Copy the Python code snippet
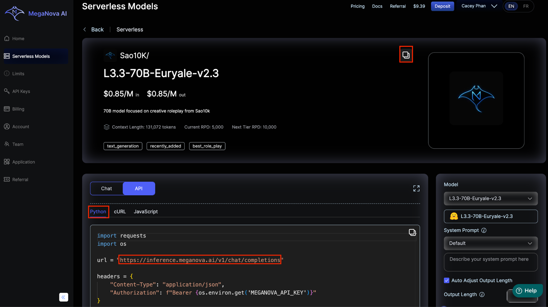This screenshot has width=548, height=307. pyautogui.click(x=412, y=232)
